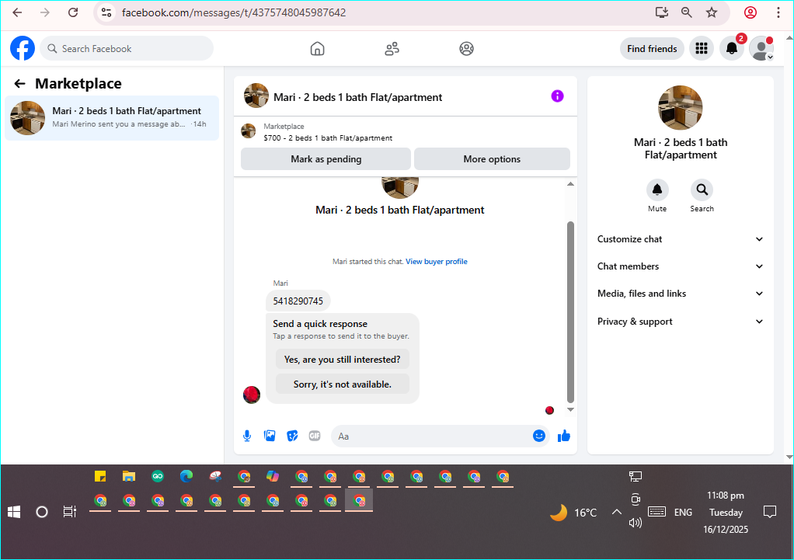Expand Chat members section
Screen dimensions: 794x560
tap(681, 266)
